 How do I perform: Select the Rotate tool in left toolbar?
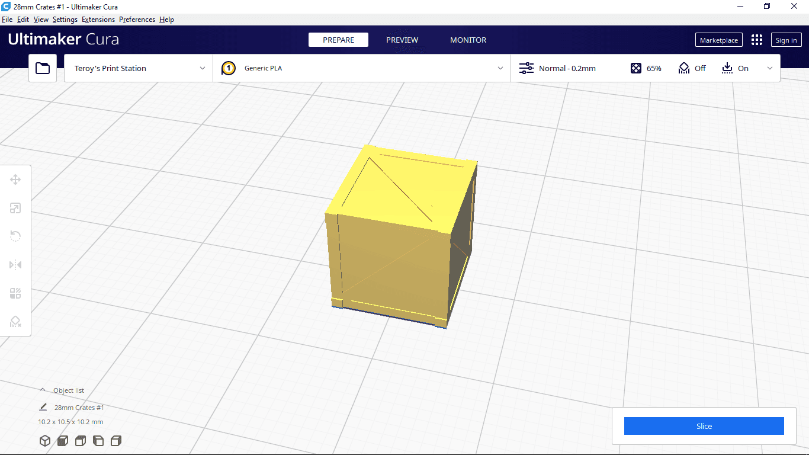(x=15, y=236)
